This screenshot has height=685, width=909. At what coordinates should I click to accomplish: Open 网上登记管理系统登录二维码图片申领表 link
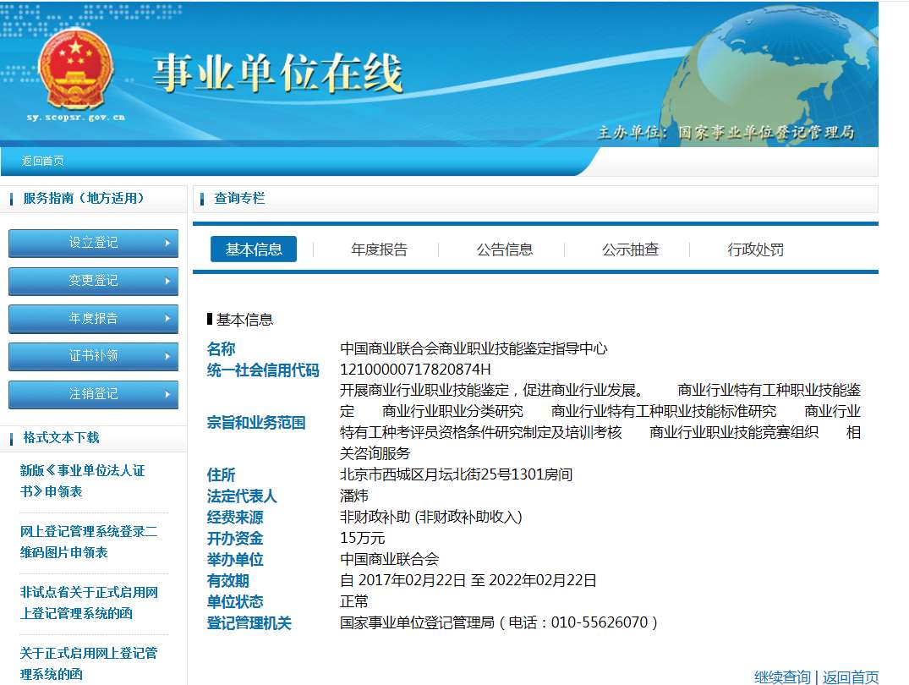(88, 542)
